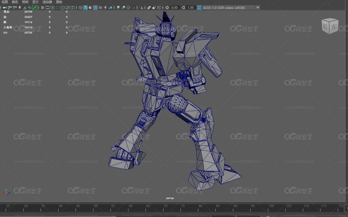Click the Smooth Shade All cube icon

click(85, 8)
